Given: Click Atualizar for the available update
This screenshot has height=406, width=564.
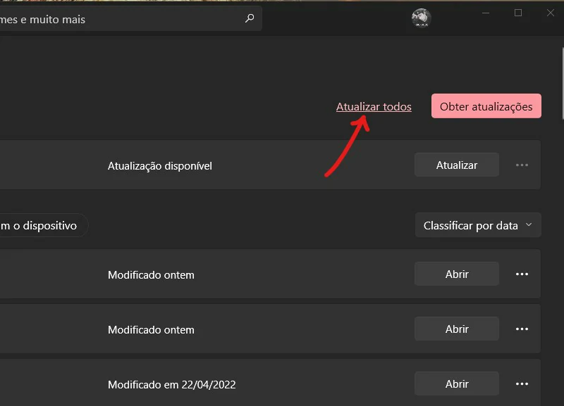Looking at the screenshot, I should (x=457, y=165).
